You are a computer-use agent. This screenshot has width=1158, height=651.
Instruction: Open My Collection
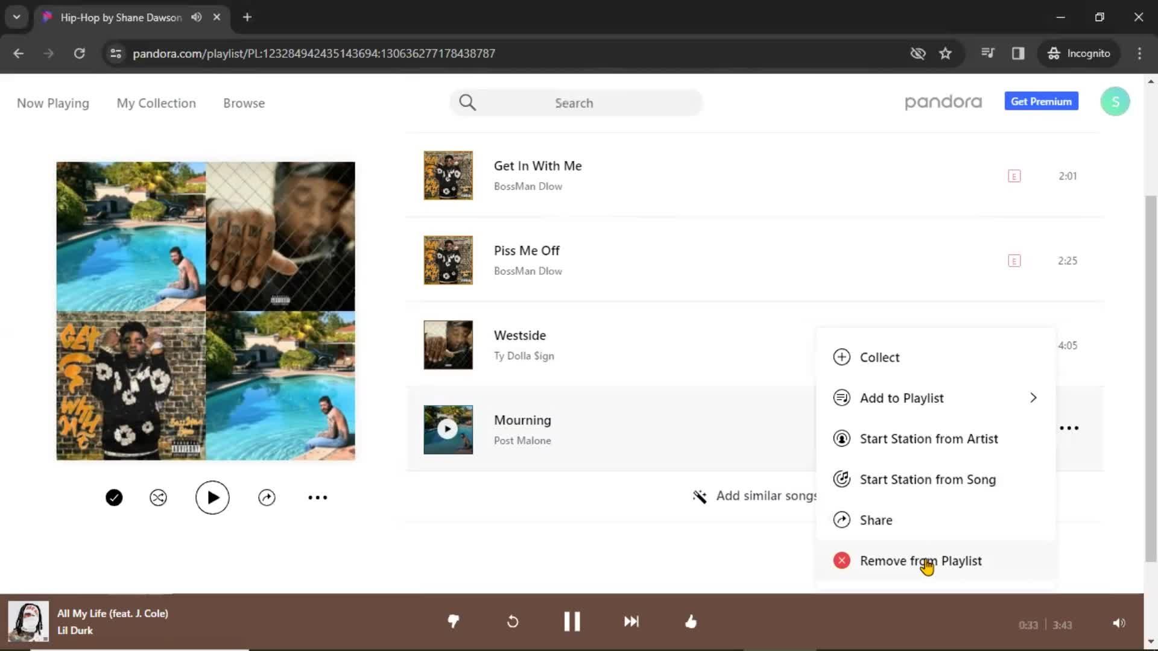coord(156,103)
